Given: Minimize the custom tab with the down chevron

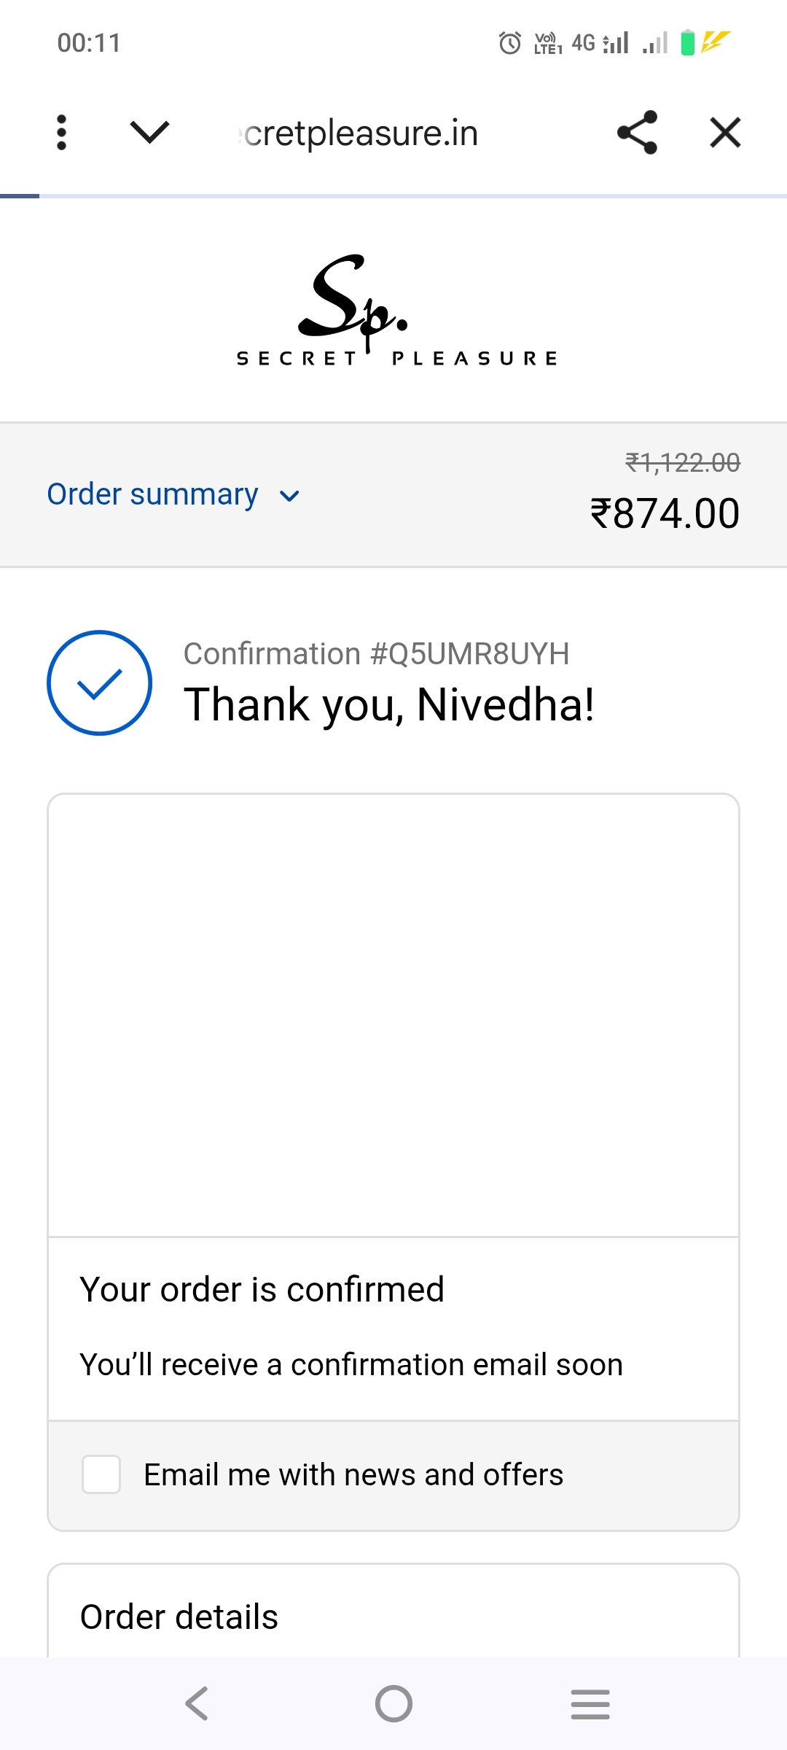Looking at the screenshot, I should (149, 133).
